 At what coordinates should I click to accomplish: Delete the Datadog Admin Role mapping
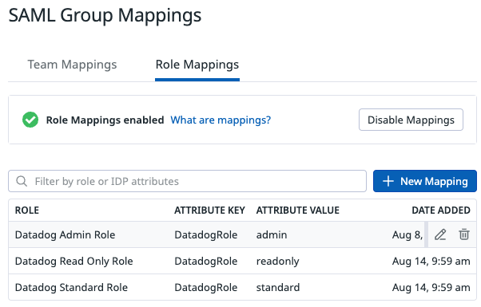463,234
